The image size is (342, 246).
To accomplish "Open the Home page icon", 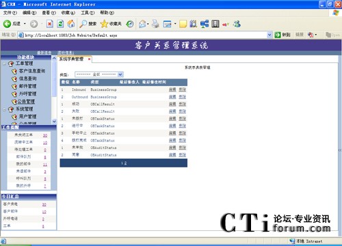I will pos(71,24).
